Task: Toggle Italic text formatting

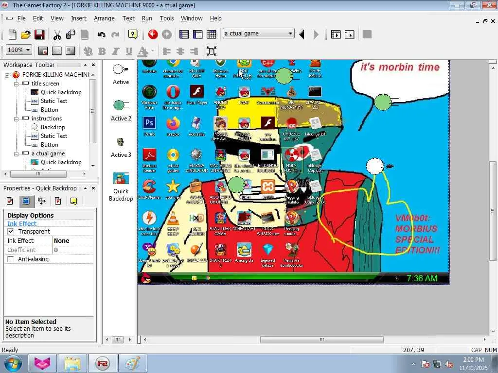Action: [x=115, y=51]
